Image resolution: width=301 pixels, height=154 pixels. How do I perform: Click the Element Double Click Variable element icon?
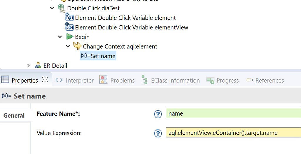click(x=69, y=17)
